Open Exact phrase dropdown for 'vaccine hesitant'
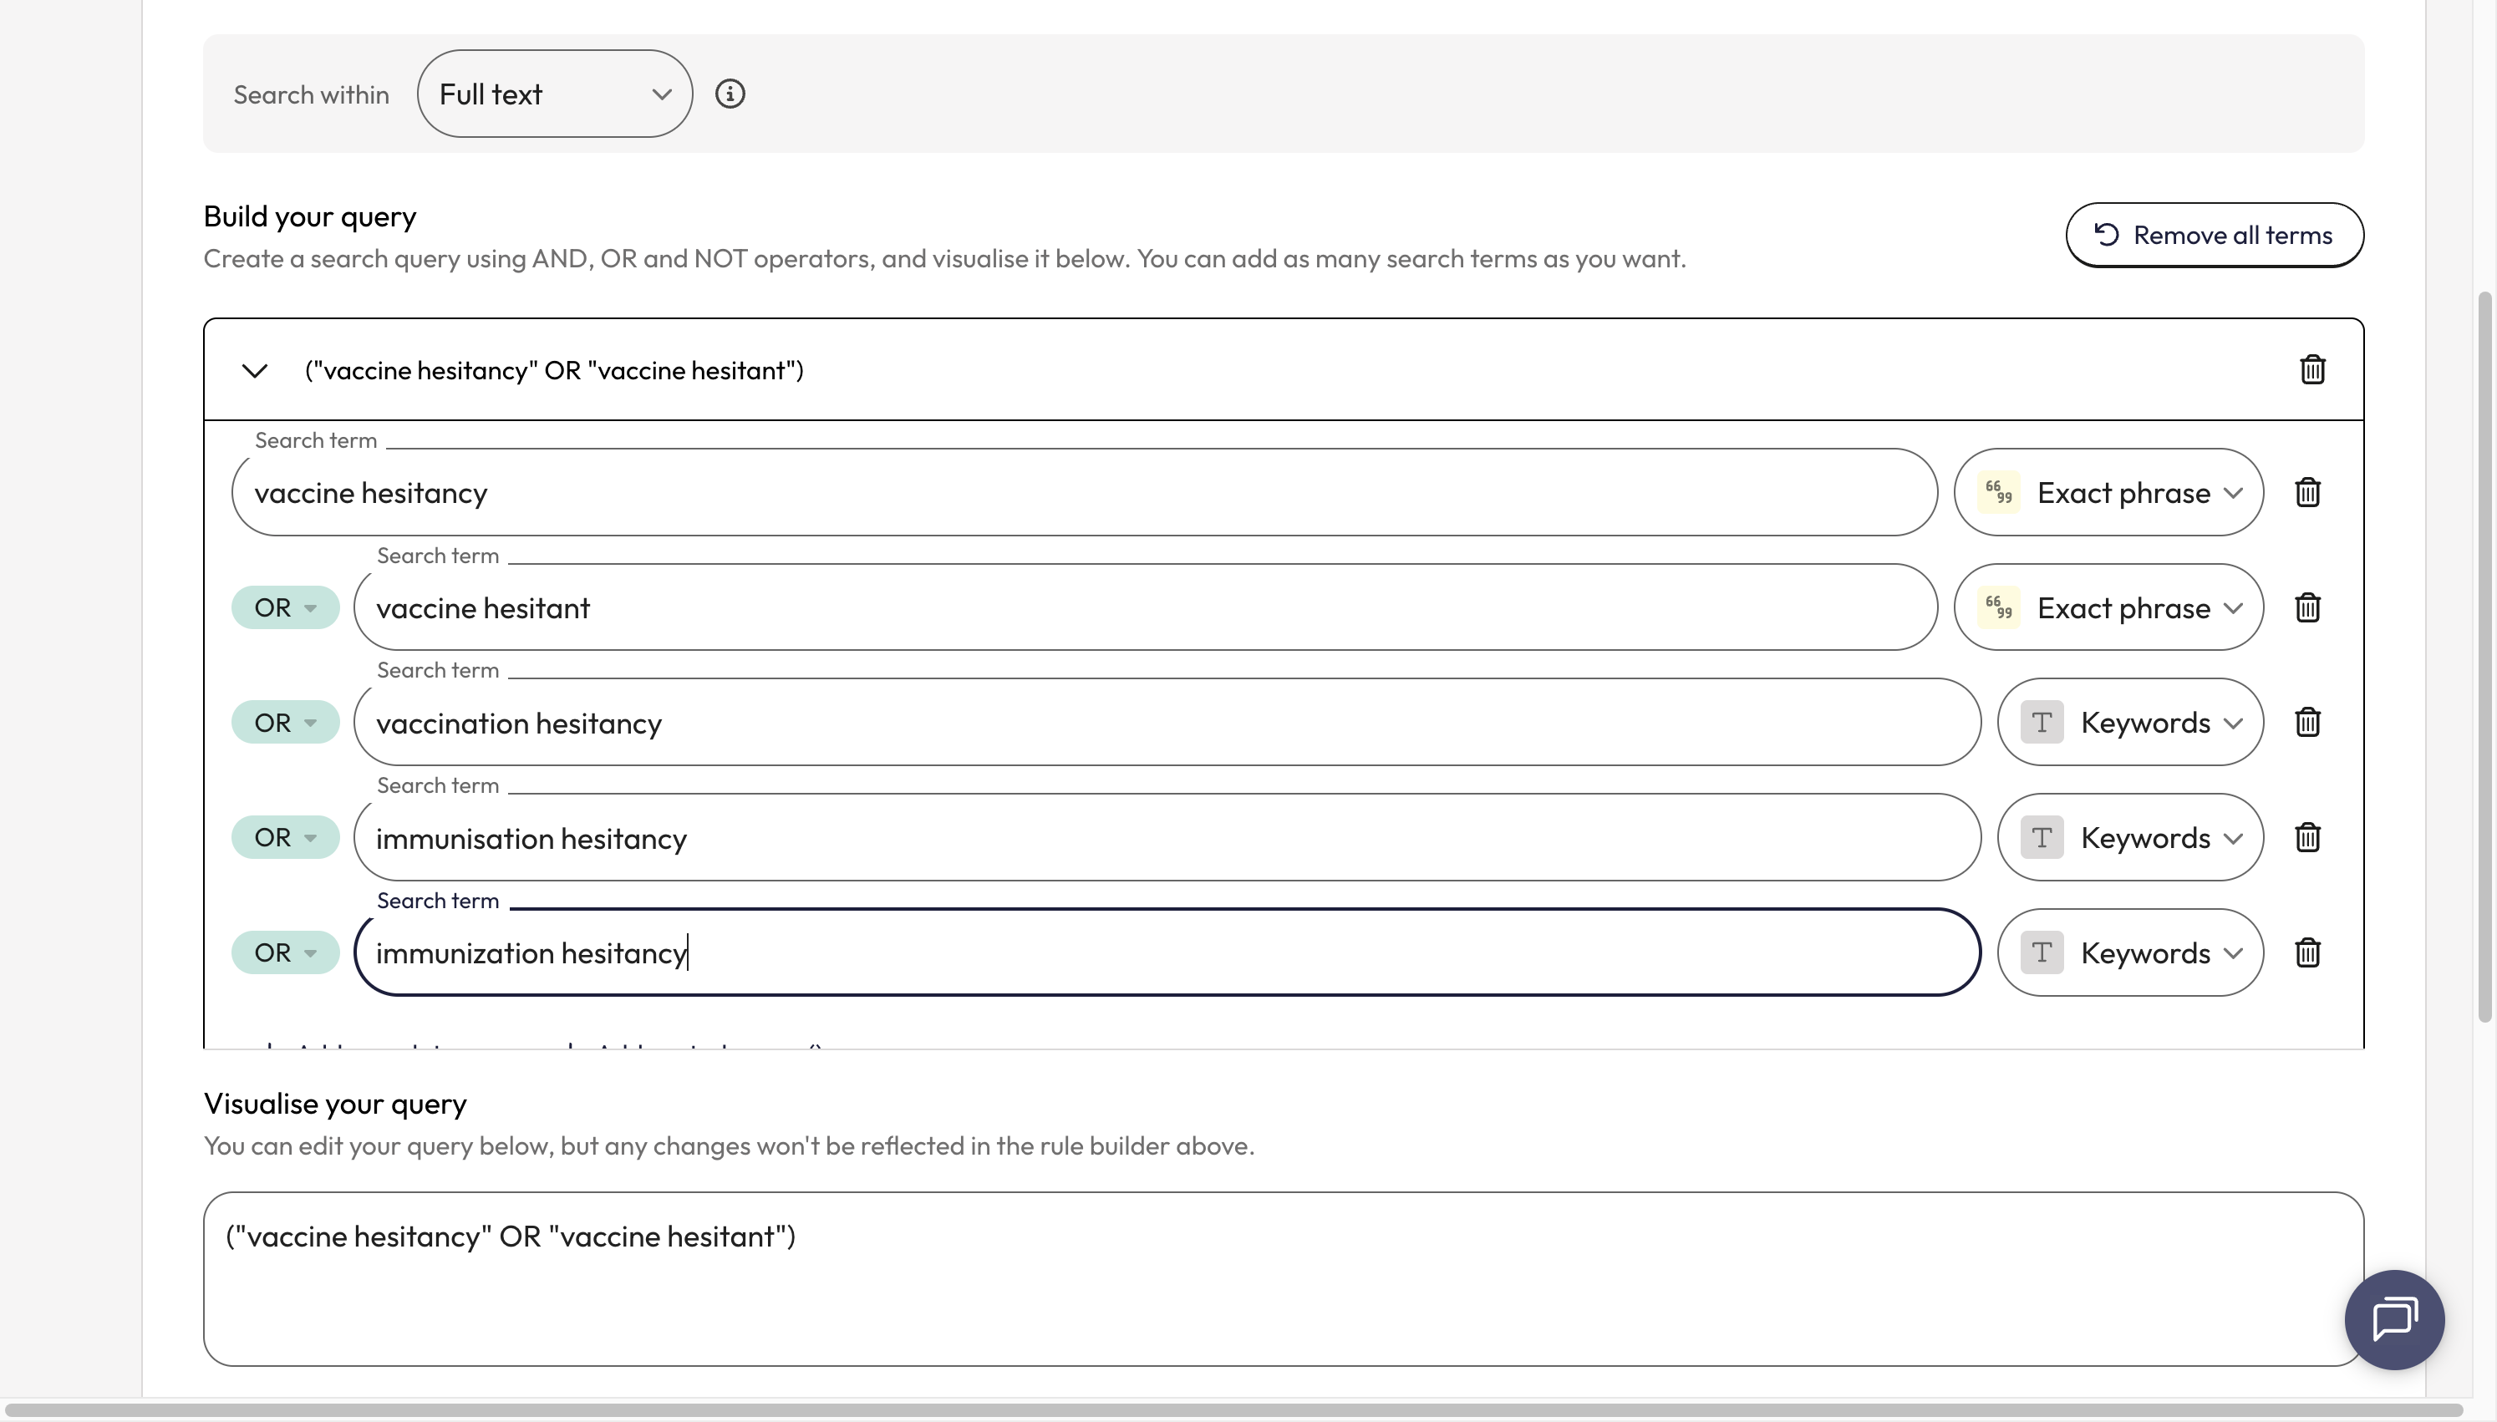 coord(2108,607)
